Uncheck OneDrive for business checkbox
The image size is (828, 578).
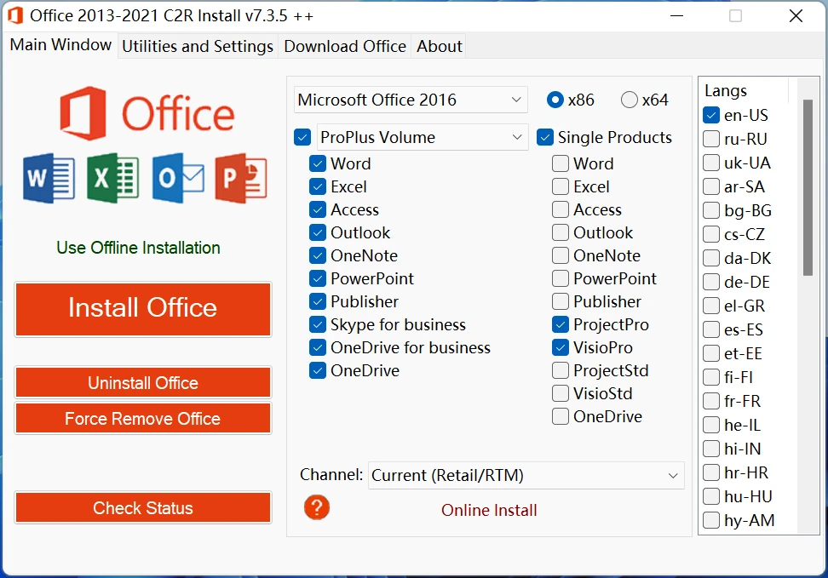(x=318, y=347)
